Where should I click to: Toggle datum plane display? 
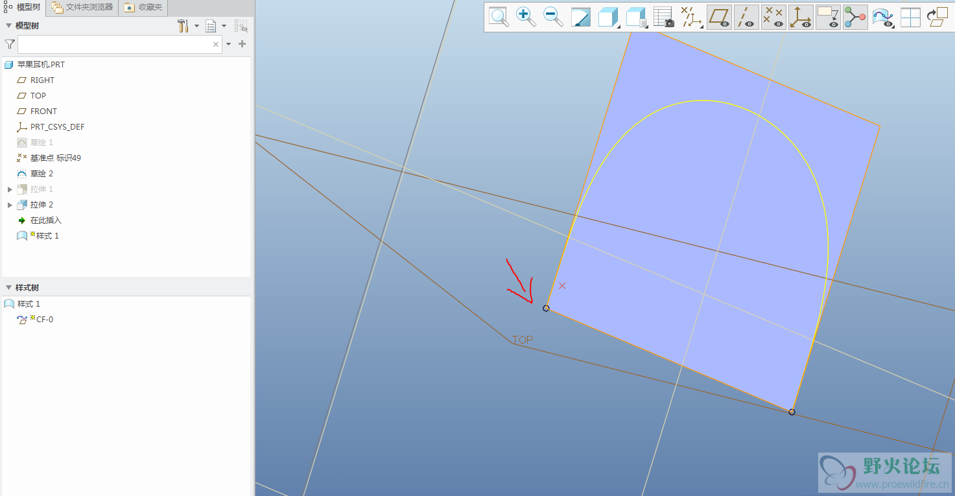[x=719, y=17]
